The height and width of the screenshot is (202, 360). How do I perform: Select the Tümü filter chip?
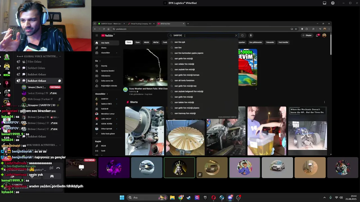tap(129, 42)
